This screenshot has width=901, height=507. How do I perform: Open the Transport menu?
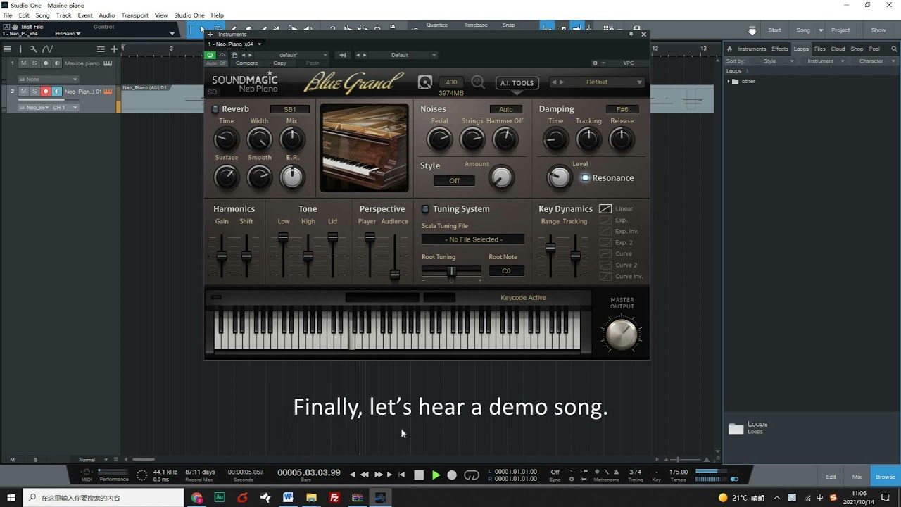tap(134, 15)
